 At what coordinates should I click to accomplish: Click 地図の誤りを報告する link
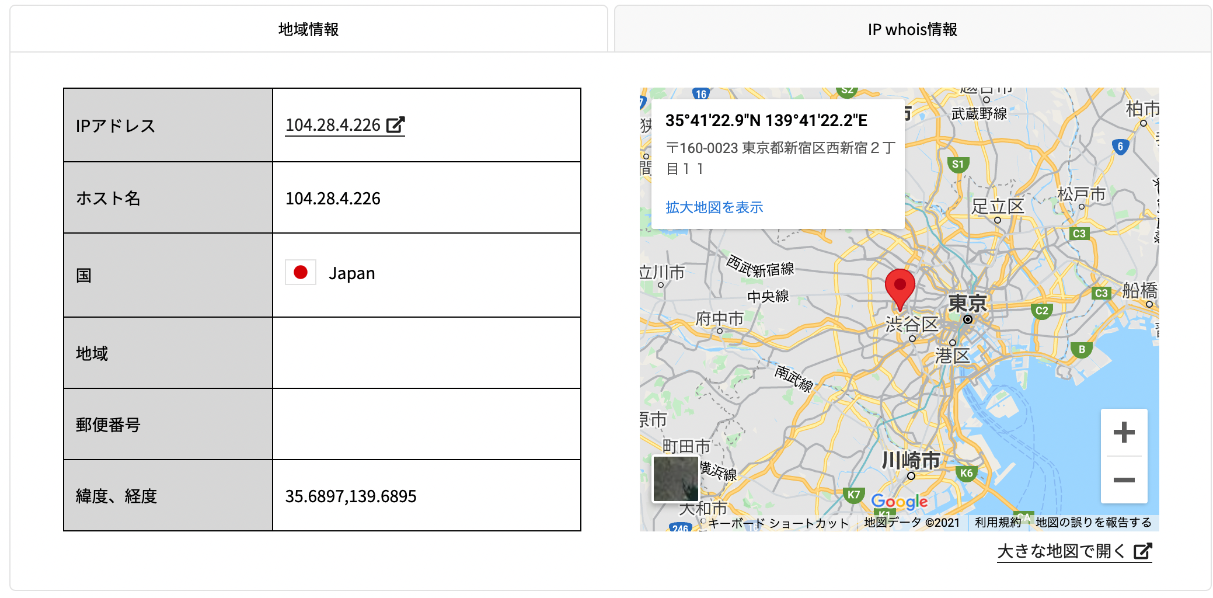(1093, 523)
